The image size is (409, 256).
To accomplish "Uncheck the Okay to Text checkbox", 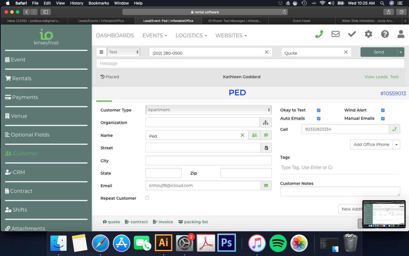I will click(x=319, y=110).
